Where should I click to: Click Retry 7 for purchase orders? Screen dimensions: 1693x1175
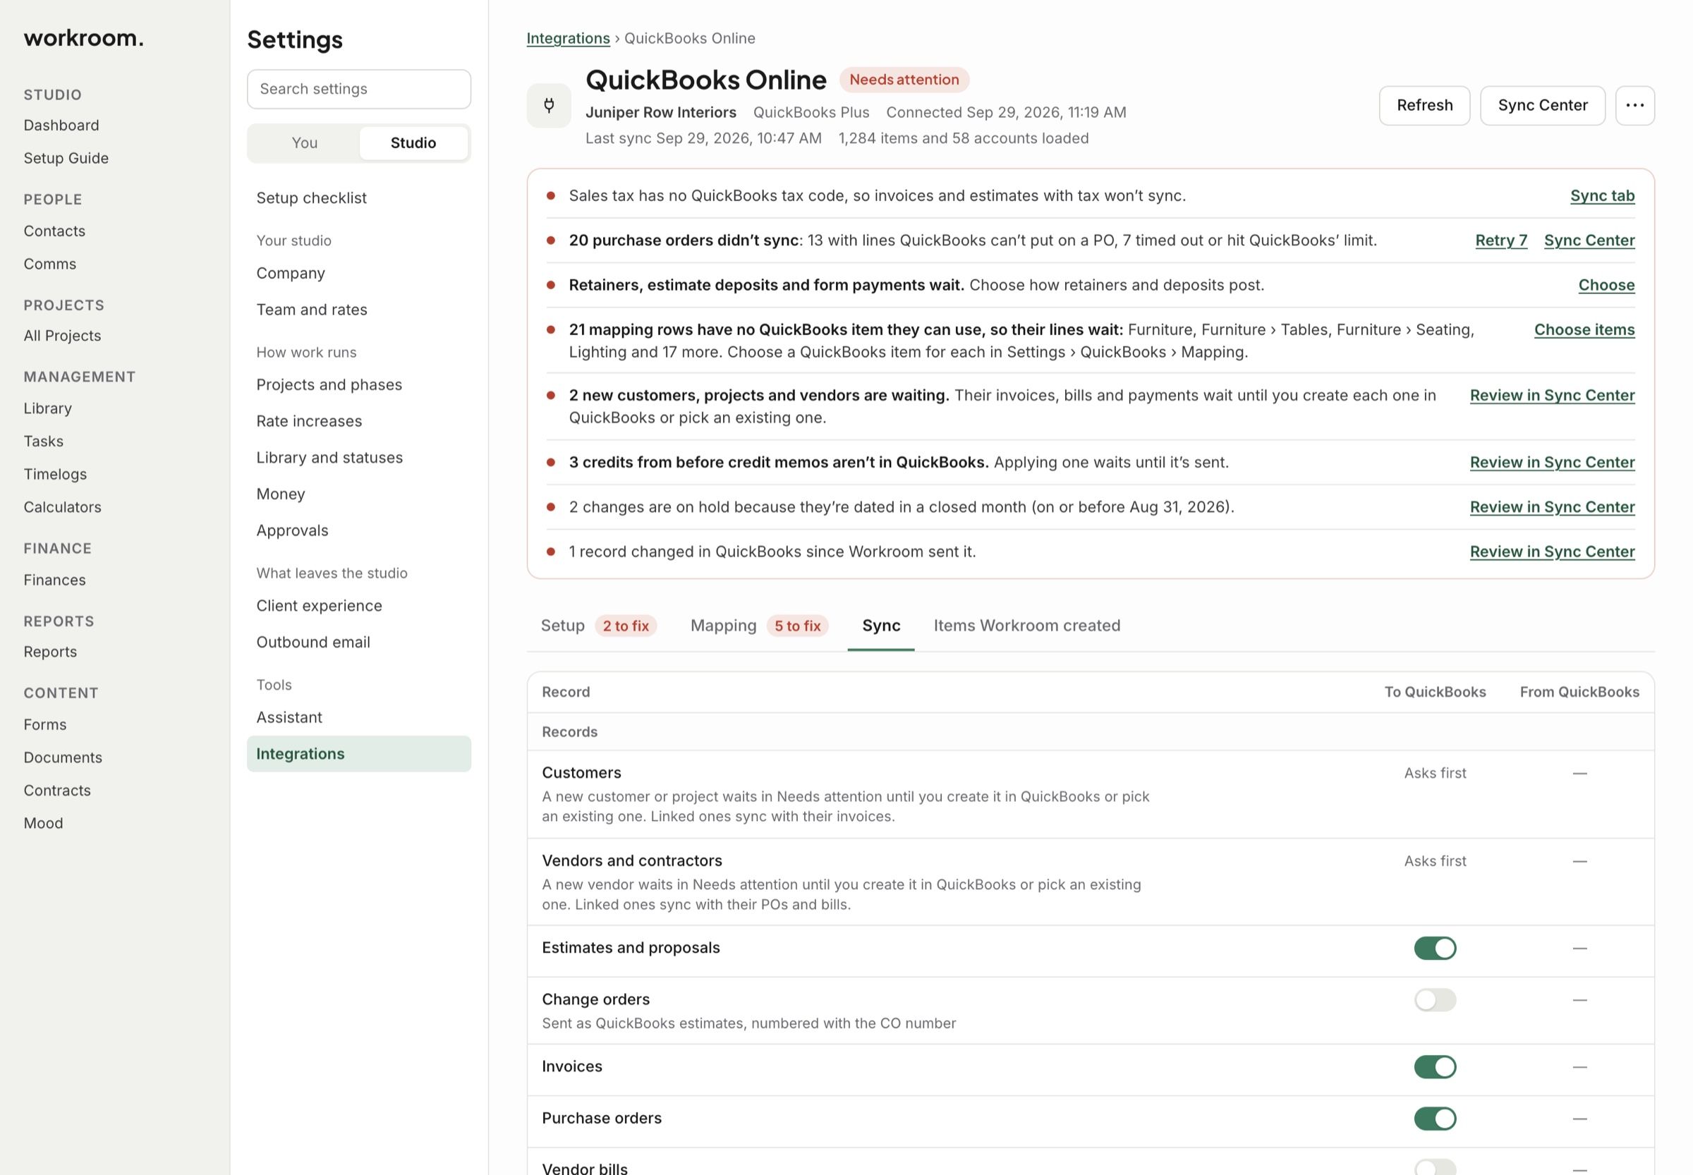tap(1501, 241)
